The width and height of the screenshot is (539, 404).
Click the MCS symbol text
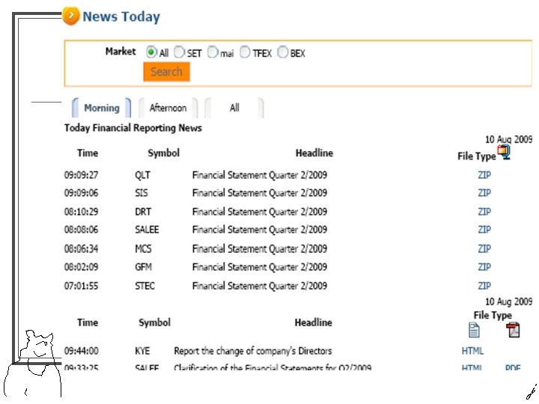click(x=143, y=248)
